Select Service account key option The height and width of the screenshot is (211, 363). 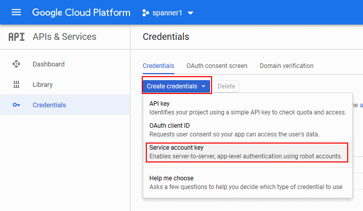[247, 152]
